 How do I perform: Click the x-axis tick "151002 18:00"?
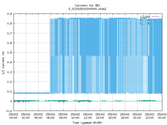click(125, 116)
